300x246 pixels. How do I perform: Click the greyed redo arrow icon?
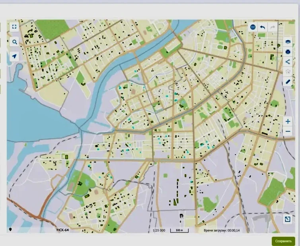273,27
